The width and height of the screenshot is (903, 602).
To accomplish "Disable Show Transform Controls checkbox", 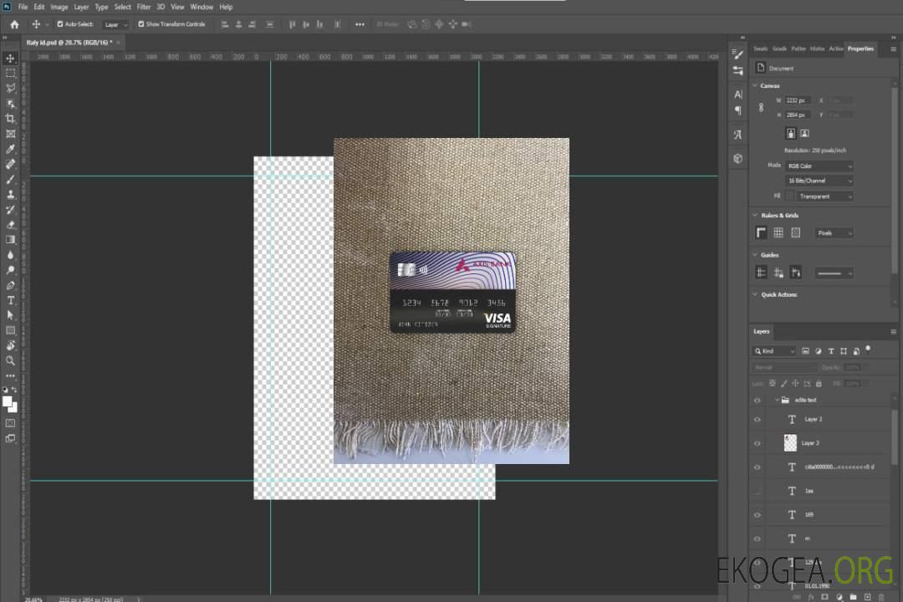I will 141,24.
